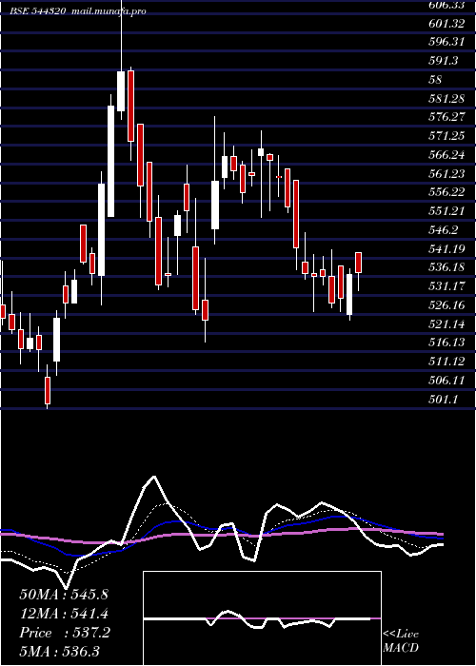The height and width of the screenshot is (666, 476).
Task: Click the 50MA : 545.8 value
Action: [x=64, y=595]
